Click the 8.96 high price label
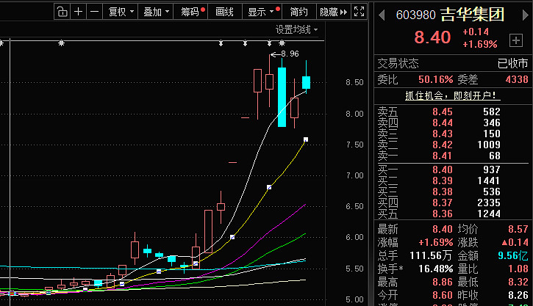 [x=290, y=54]
